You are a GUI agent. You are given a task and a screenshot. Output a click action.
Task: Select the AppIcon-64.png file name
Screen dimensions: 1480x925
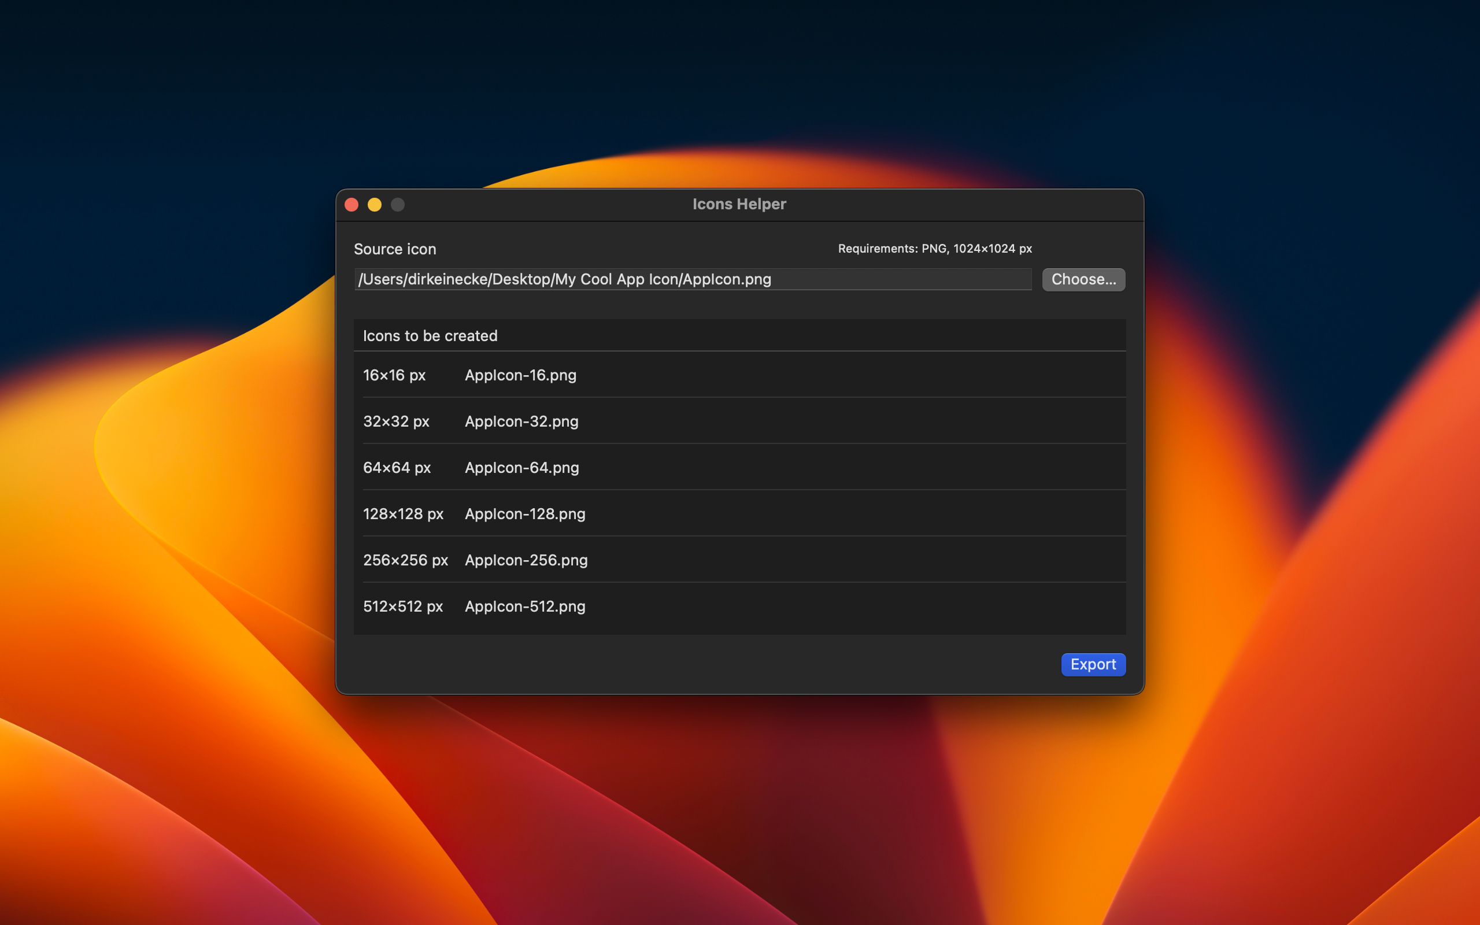point(521,468)
